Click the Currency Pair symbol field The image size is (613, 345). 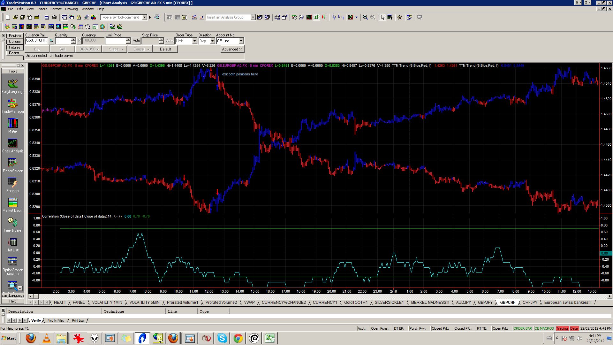(x=37, y=41)
